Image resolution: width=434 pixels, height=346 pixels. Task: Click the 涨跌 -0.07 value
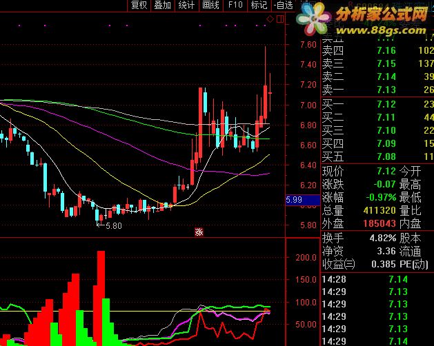384,184
